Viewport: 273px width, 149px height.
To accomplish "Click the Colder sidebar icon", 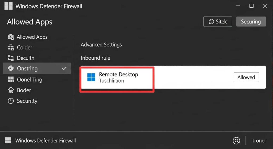I will pos(11,47).
